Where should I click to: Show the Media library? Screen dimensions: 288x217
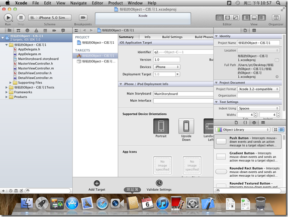[x=263, y=122]
